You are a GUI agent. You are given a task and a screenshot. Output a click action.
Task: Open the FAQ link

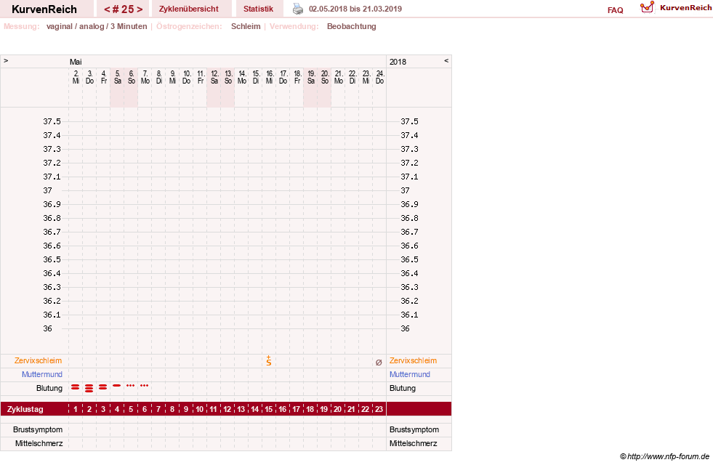click(615, 10)
